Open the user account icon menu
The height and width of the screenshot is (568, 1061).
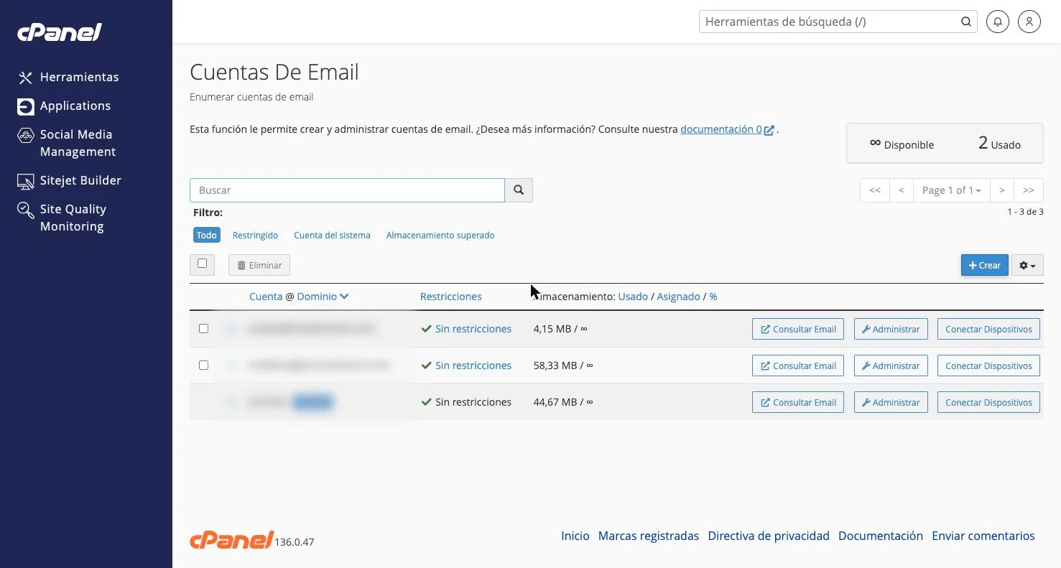point(1029,22)
